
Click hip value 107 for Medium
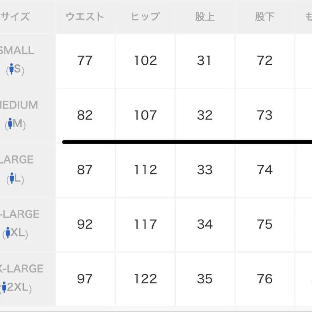click(x=145, y=115)
